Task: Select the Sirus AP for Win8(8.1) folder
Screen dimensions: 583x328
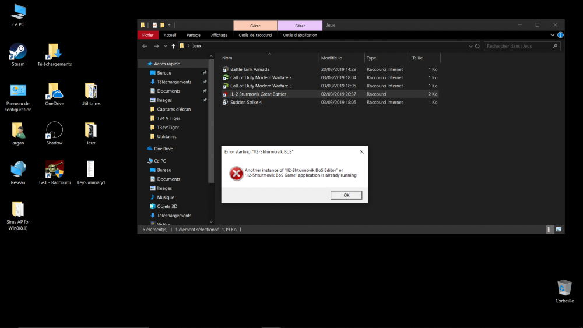Action: (18, 216)
